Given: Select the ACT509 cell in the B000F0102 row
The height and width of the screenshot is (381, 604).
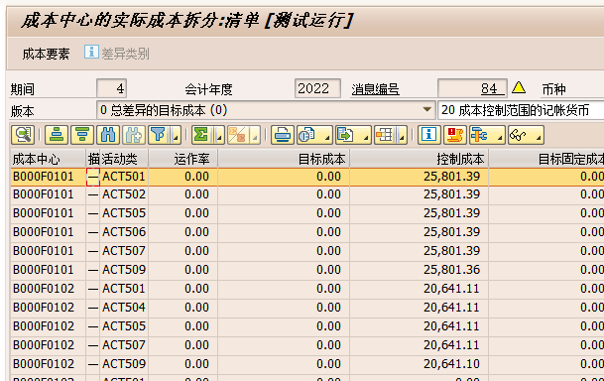Looking at the screenshot, I should [x=124, y=364].
